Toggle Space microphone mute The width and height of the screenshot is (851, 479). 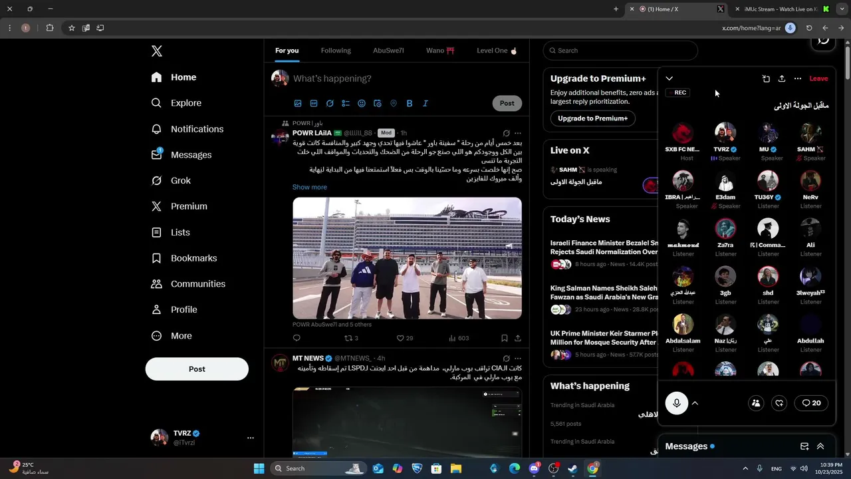pyautogui.click(x=677, y=403)
